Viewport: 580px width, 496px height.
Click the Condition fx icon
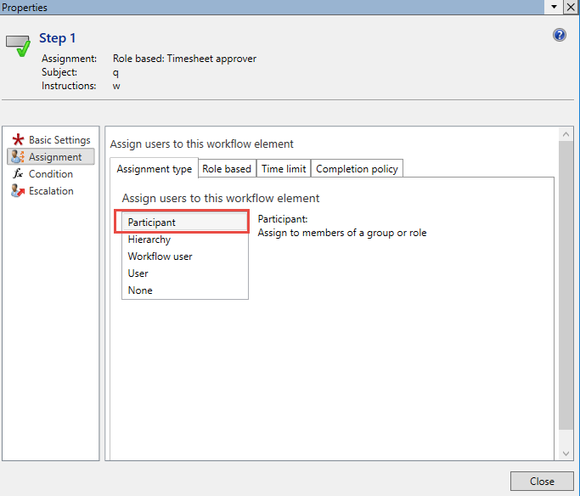tap(18, 174)
